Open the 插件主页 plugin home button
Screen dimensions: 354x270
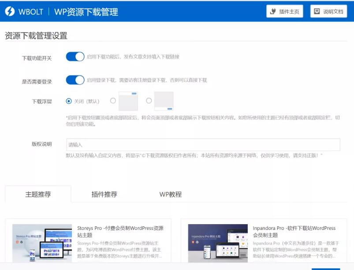click(x=284, y=11)
